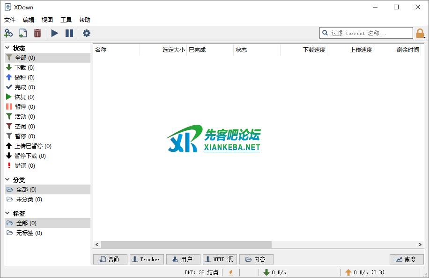Toggle the 速度 graph button

pos(406,259)
